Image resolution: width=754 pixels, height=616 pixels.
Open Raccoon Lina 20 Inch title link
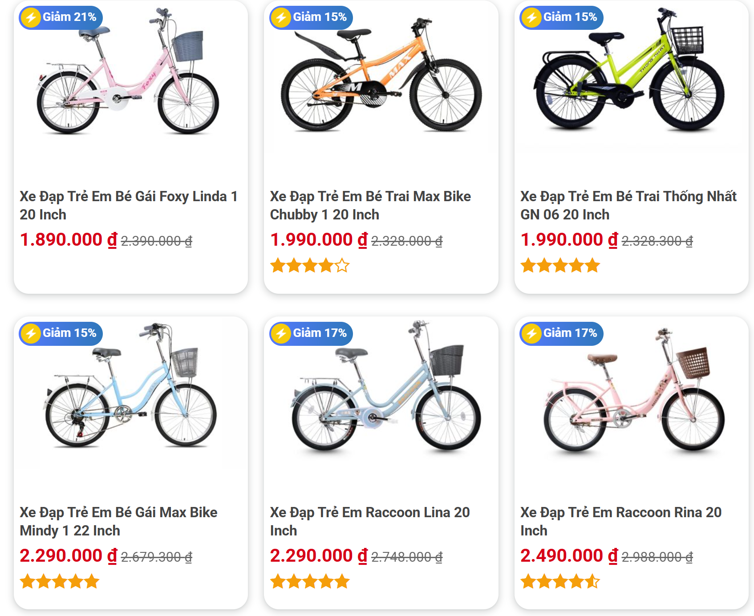369,521
